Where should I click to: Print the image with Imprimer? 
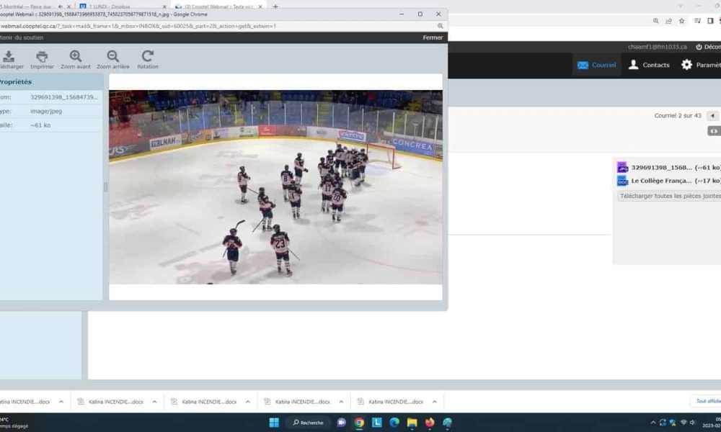(x=42, y=60)
